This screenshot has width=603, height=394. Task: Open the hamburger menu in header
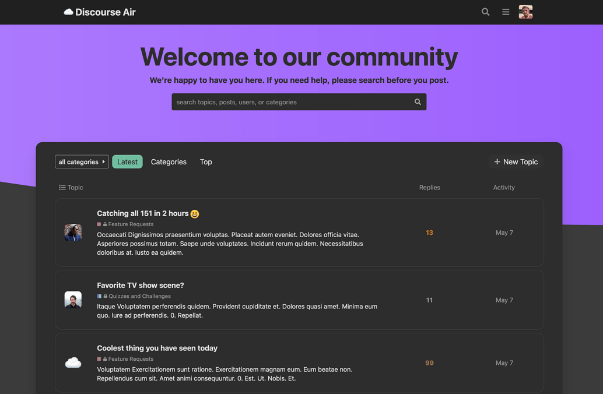[x=506, y=12]
